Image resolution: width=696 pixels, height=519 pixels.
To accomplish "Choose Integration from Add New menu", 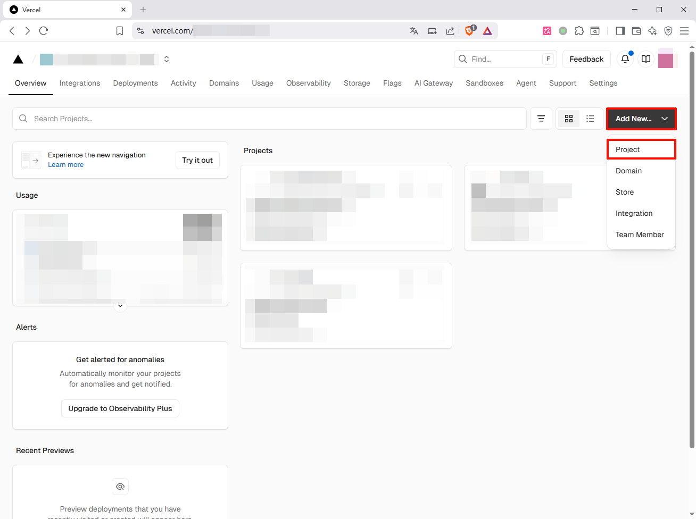I will pos(641,213).
